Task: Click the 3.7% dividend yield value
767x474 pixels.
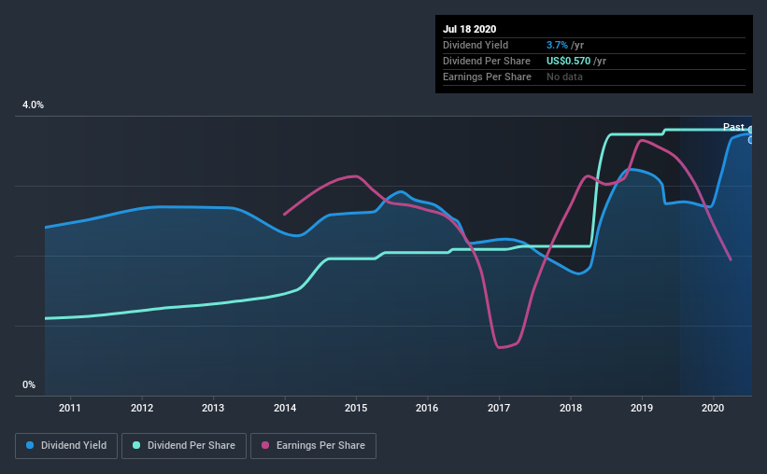Action: (557, 45)
